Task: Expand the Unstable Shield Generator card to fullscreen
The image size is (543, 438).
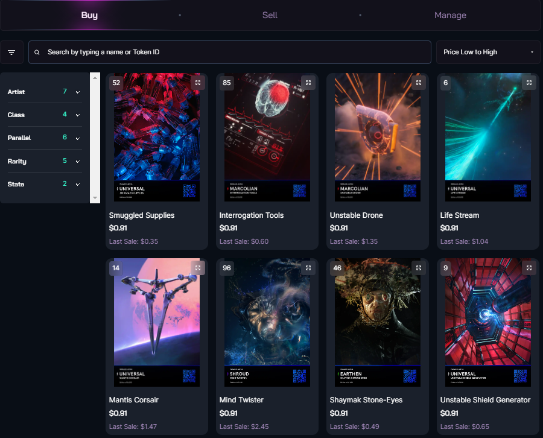Action: pos(529,267)
